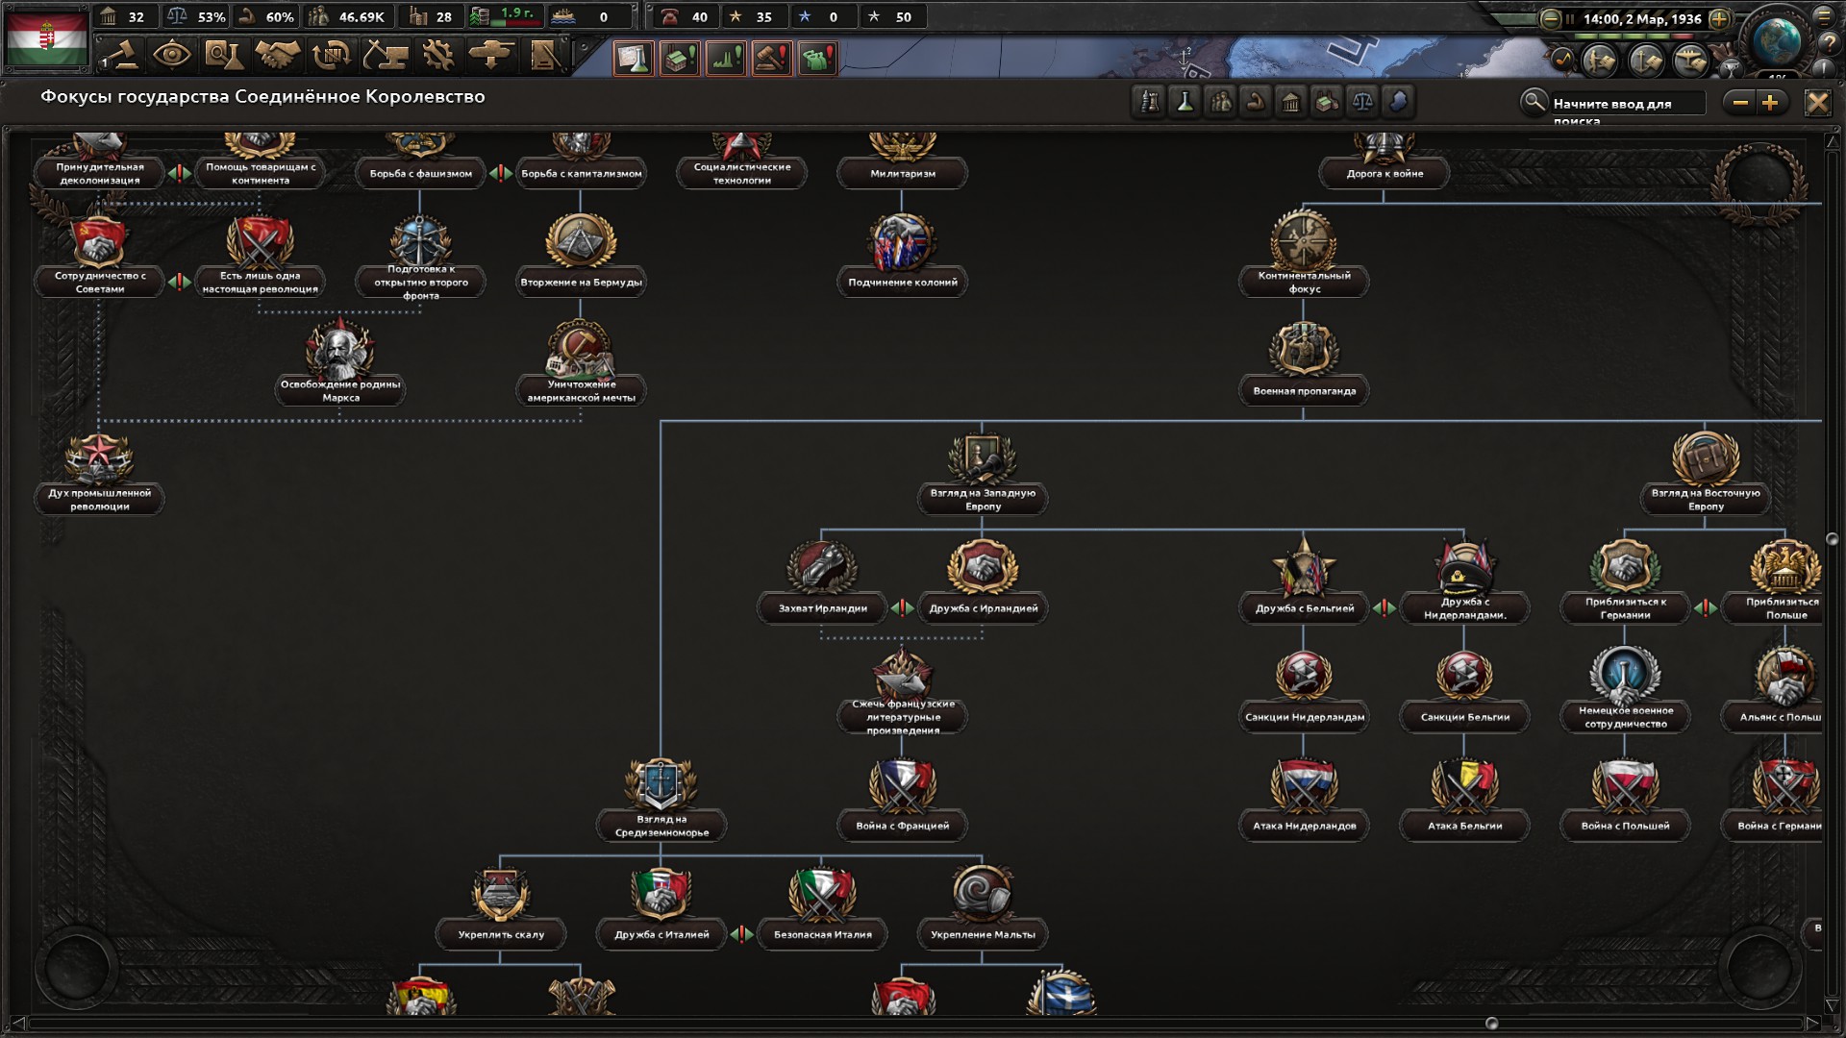This screenshot has height=1038, width=1846.
Task: Click the horizontal scrollbar handle at bottom
Action: point(1491,1024)
